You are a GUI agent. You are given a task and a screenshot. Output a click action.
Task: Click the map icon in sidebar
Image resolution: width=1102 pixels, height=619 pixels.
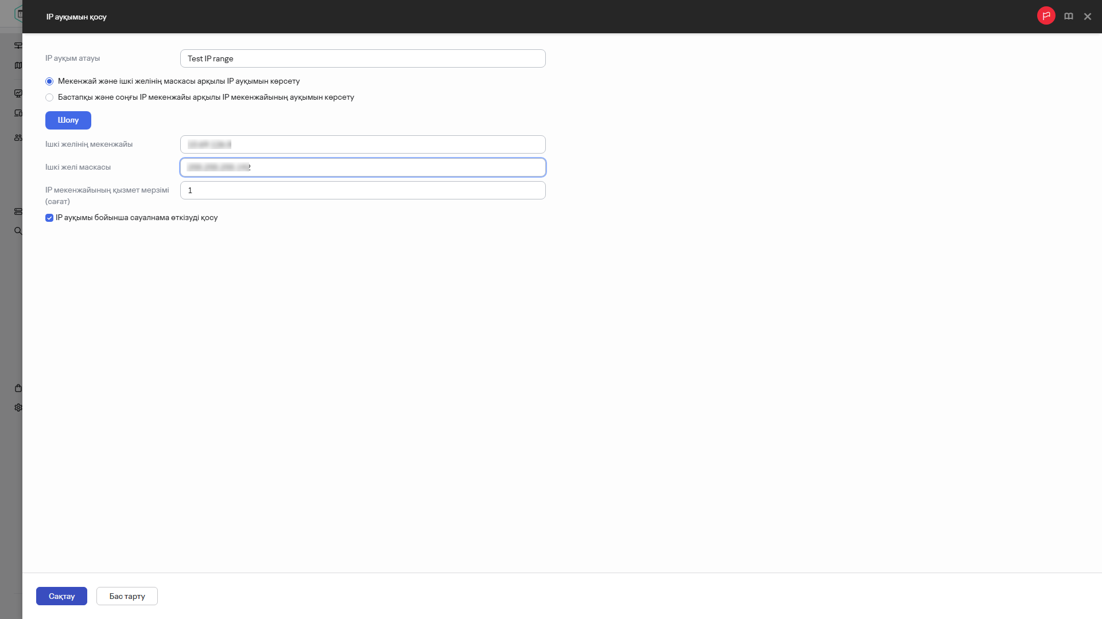[18, 66]
